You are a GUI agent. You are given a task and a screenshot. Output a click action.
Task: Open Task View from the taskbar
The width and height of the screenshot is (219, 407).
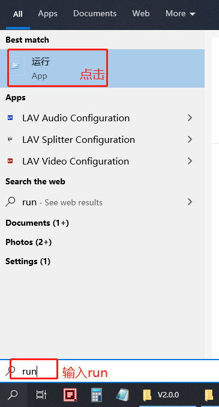[41, 395]
